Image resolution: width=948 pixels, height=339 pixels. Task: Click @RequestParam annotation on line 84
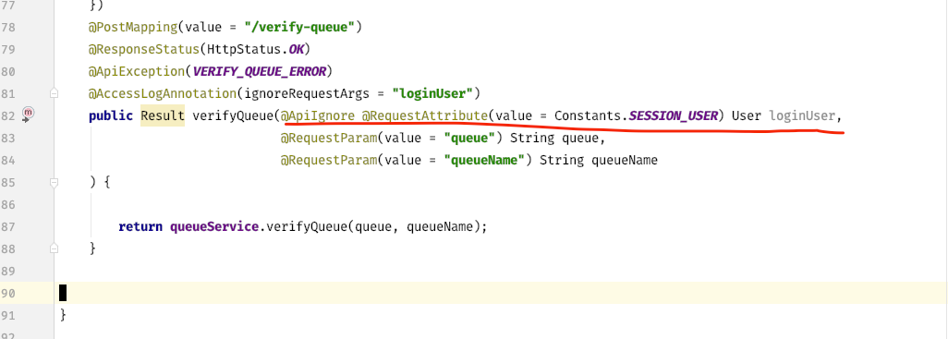328,160
